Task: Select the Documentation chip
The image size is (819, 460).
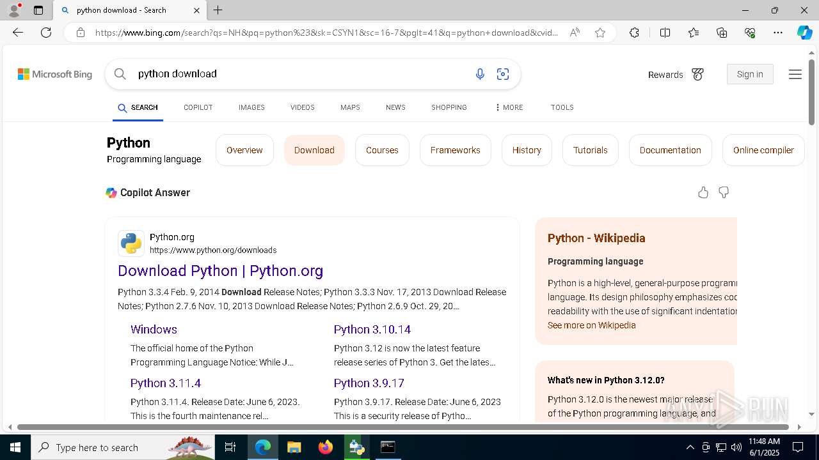Action: pyautogui.click(x=670, y=150)
